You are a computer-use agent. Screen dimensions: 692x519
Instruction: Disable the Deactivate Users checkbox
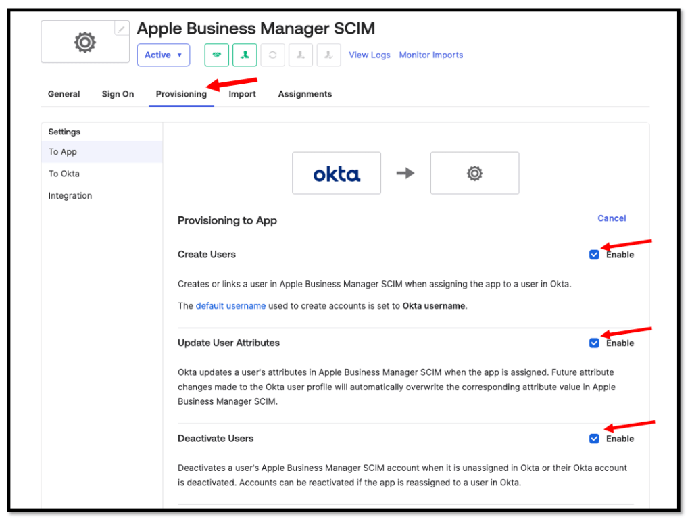pyautogui.click(x=594, y=439)
